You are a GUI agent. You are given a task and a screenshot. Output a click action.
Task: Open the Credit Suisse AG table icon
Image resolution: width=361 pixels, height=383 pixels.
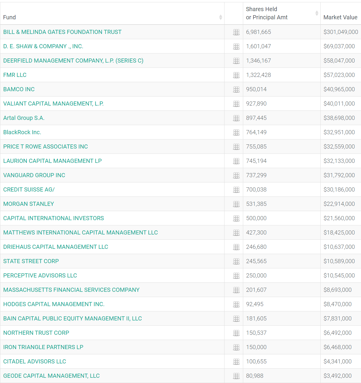pyautogui.click(x=236, y=190)
